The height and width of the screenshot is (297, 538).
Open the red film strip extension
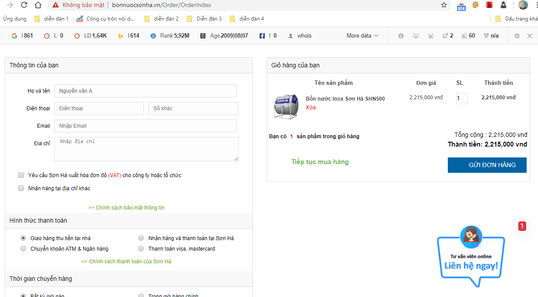click(x=489, y=5)
